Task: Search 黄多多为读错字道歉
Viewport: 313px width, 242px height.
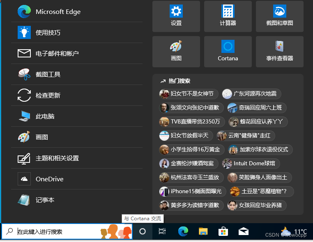Action: coord(191,205)
